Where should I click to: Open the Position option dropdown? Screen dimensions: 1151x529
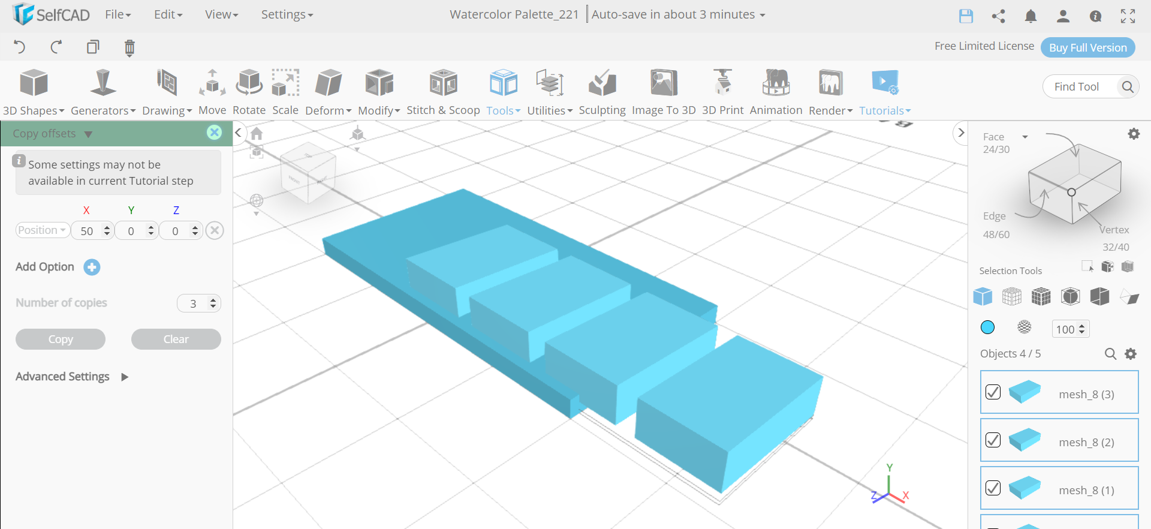42,230
